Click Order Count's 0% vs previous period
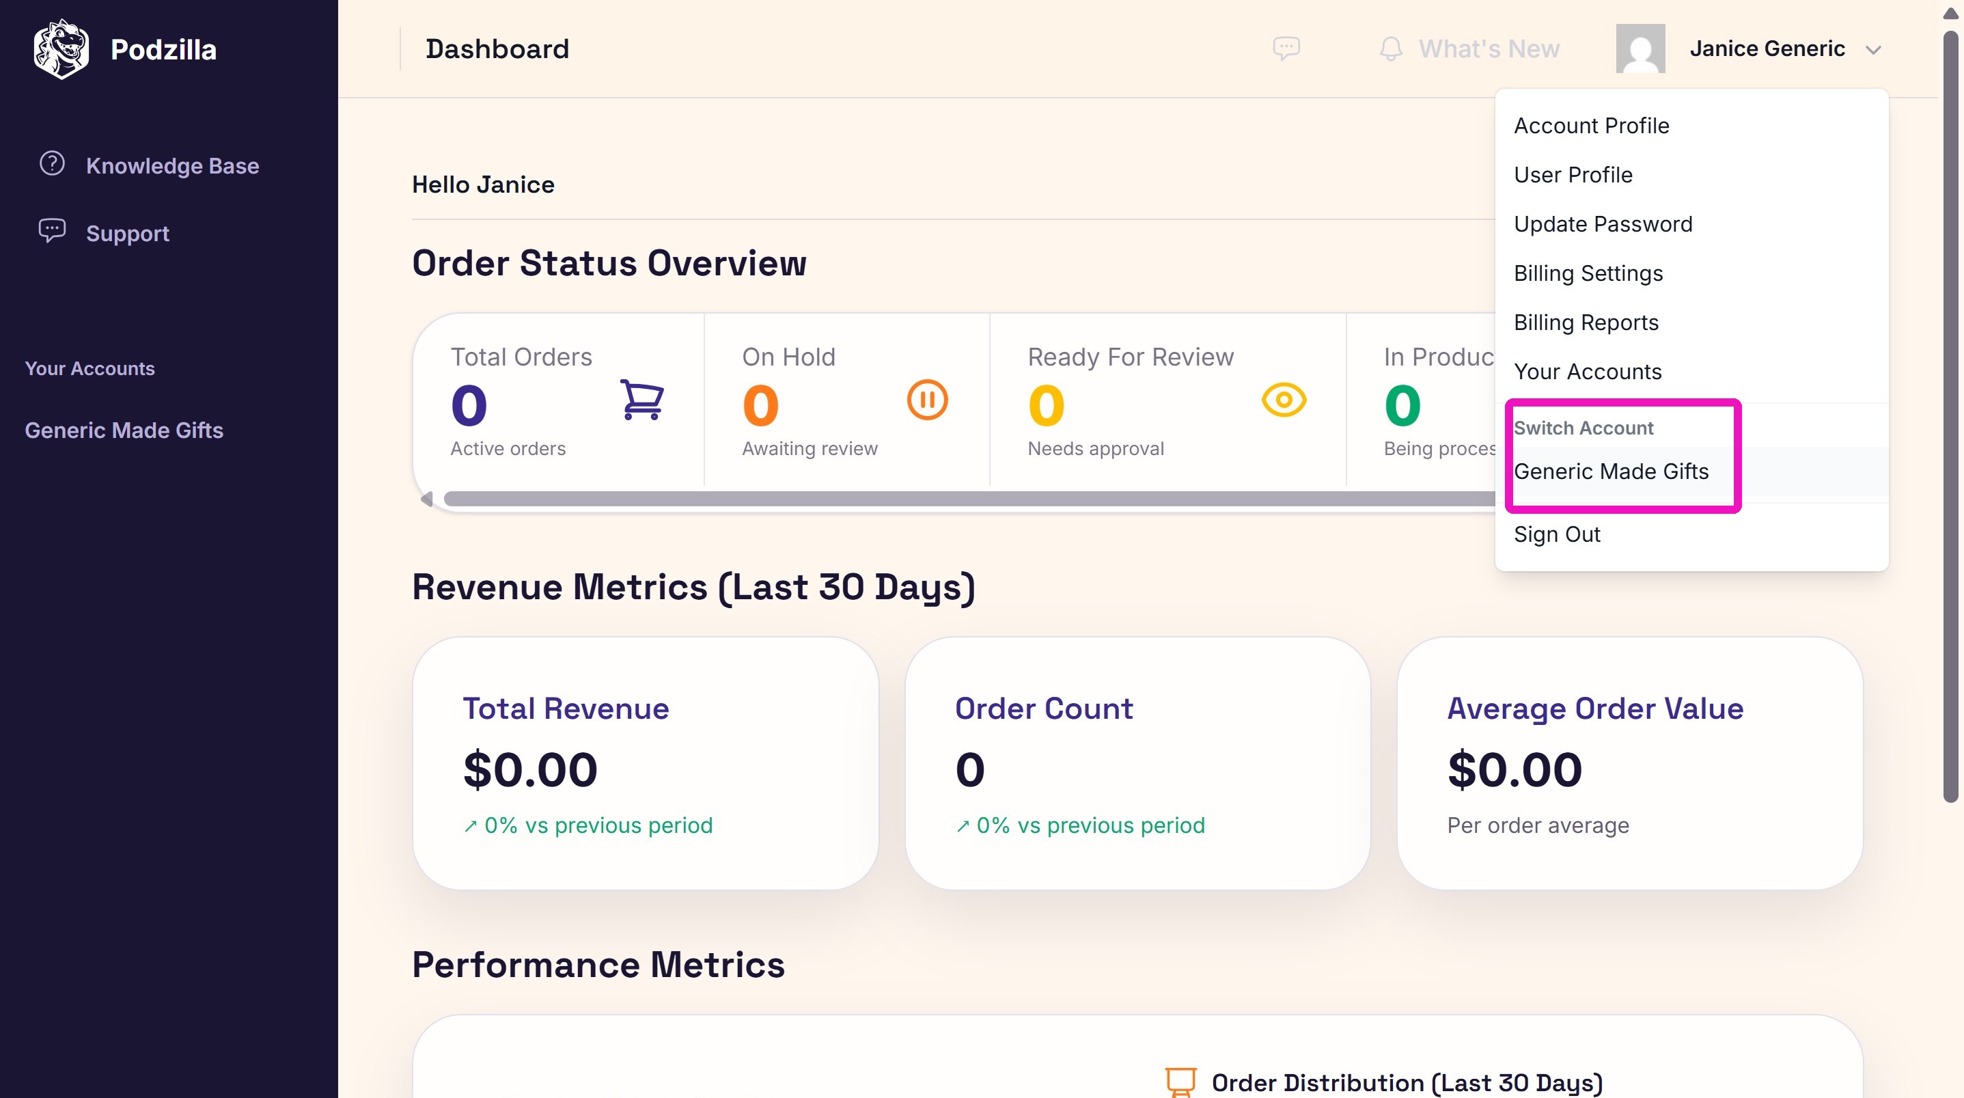The width and height of the screenshot is (1964, 1098). [1079, 826]
